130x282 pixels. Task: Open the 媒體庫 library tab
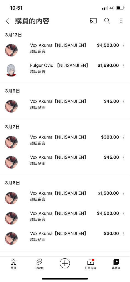tap(116, 264)
